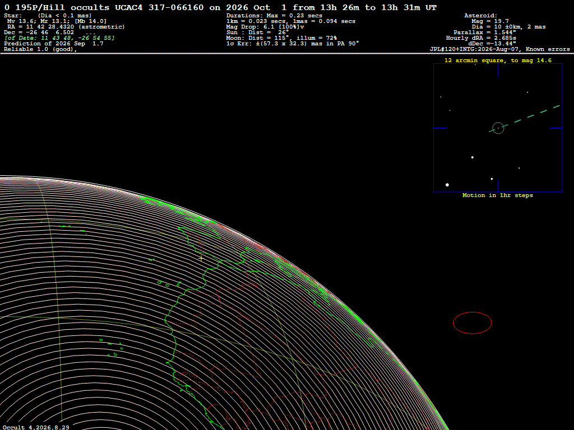Screen dimensions: 574x430
Task: Click the event title mentioning 195P/Hill
Action: coord(220,7)
